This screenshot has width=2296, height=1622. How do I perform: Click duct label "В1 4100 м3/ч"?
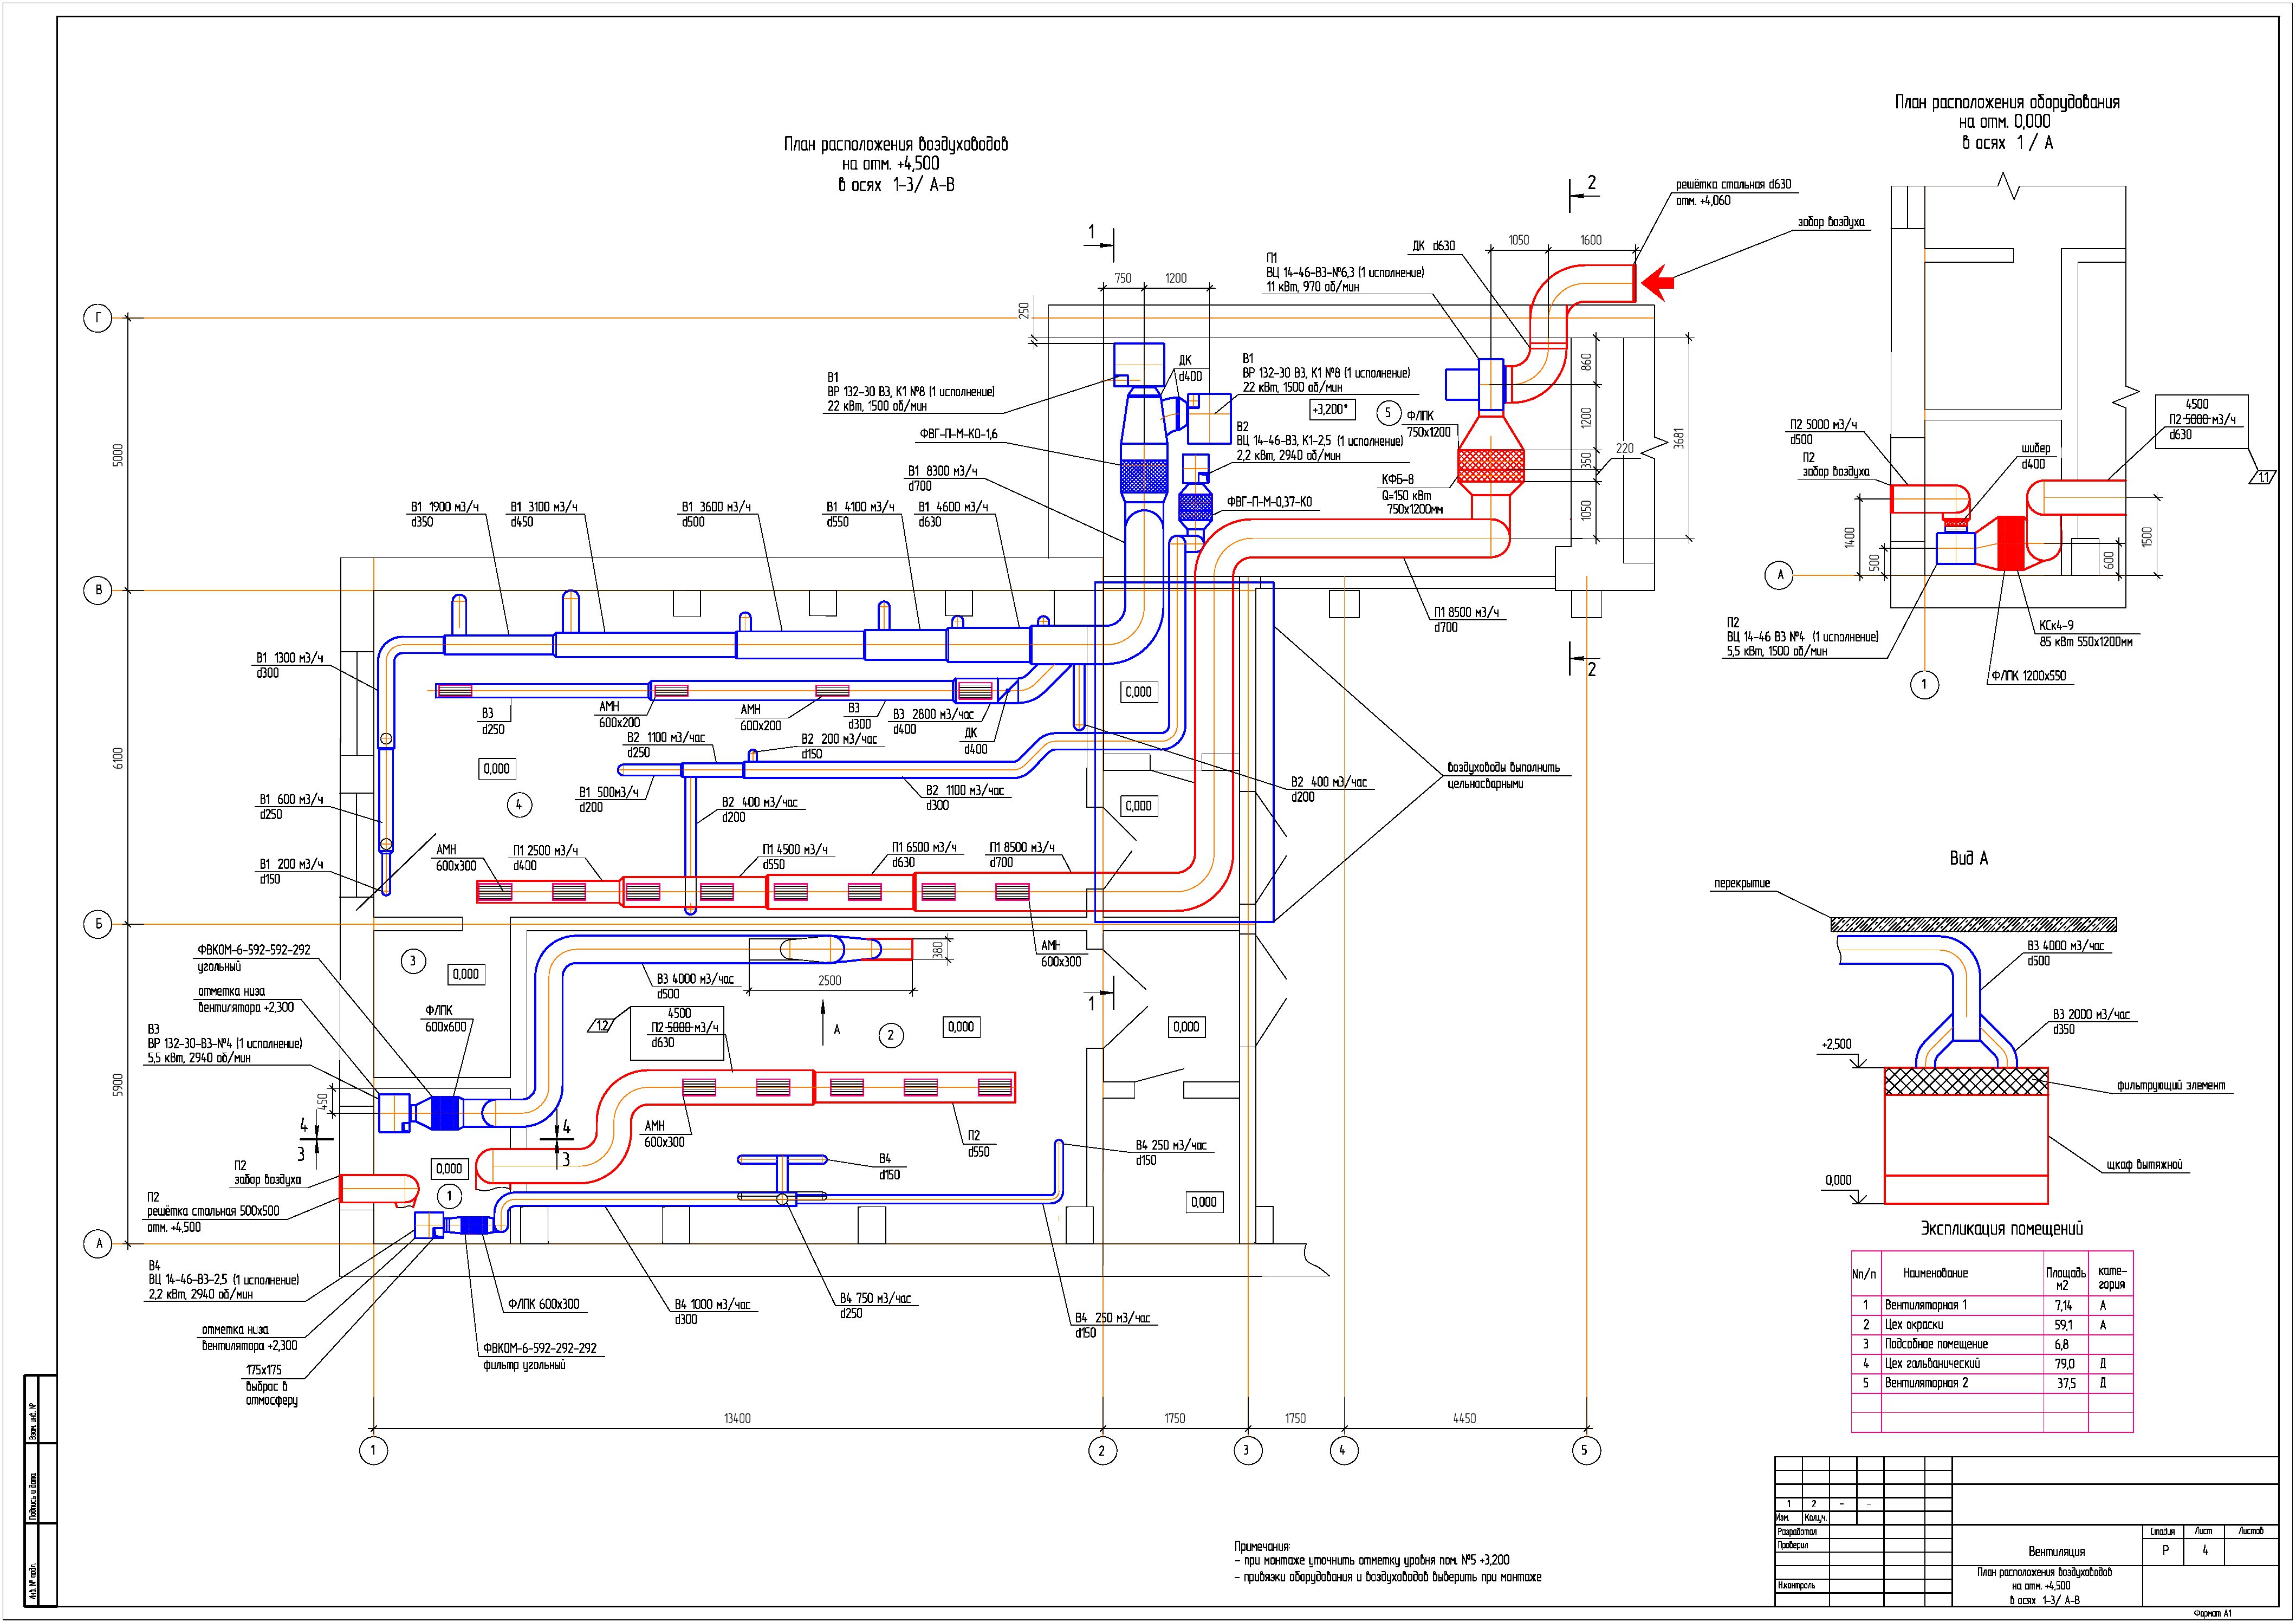pos(860,507)
